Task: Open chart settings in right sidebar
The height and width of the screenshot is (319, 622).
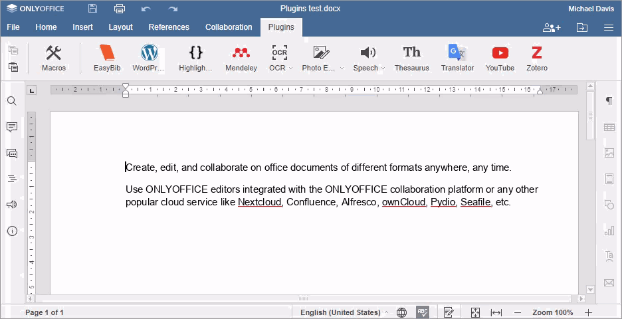Action: [x=609, y=230]
